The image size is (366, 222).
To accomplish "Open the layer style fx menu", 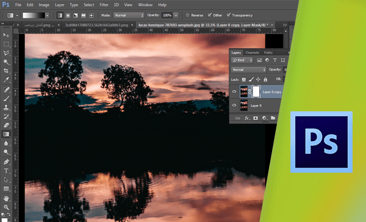I will pos(247,118).
